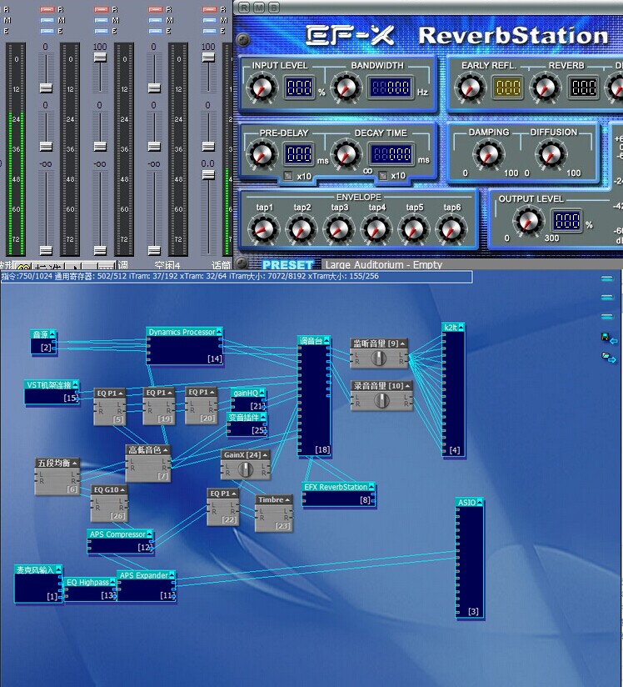Click the 变音插件 module title
Viewport: 623px width, 687px height.
pyautogui.click(x=244, y=418)
